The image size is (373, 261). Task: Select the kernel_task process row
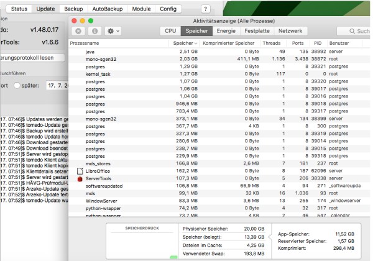pyautogui.click(x=219, y=74)
